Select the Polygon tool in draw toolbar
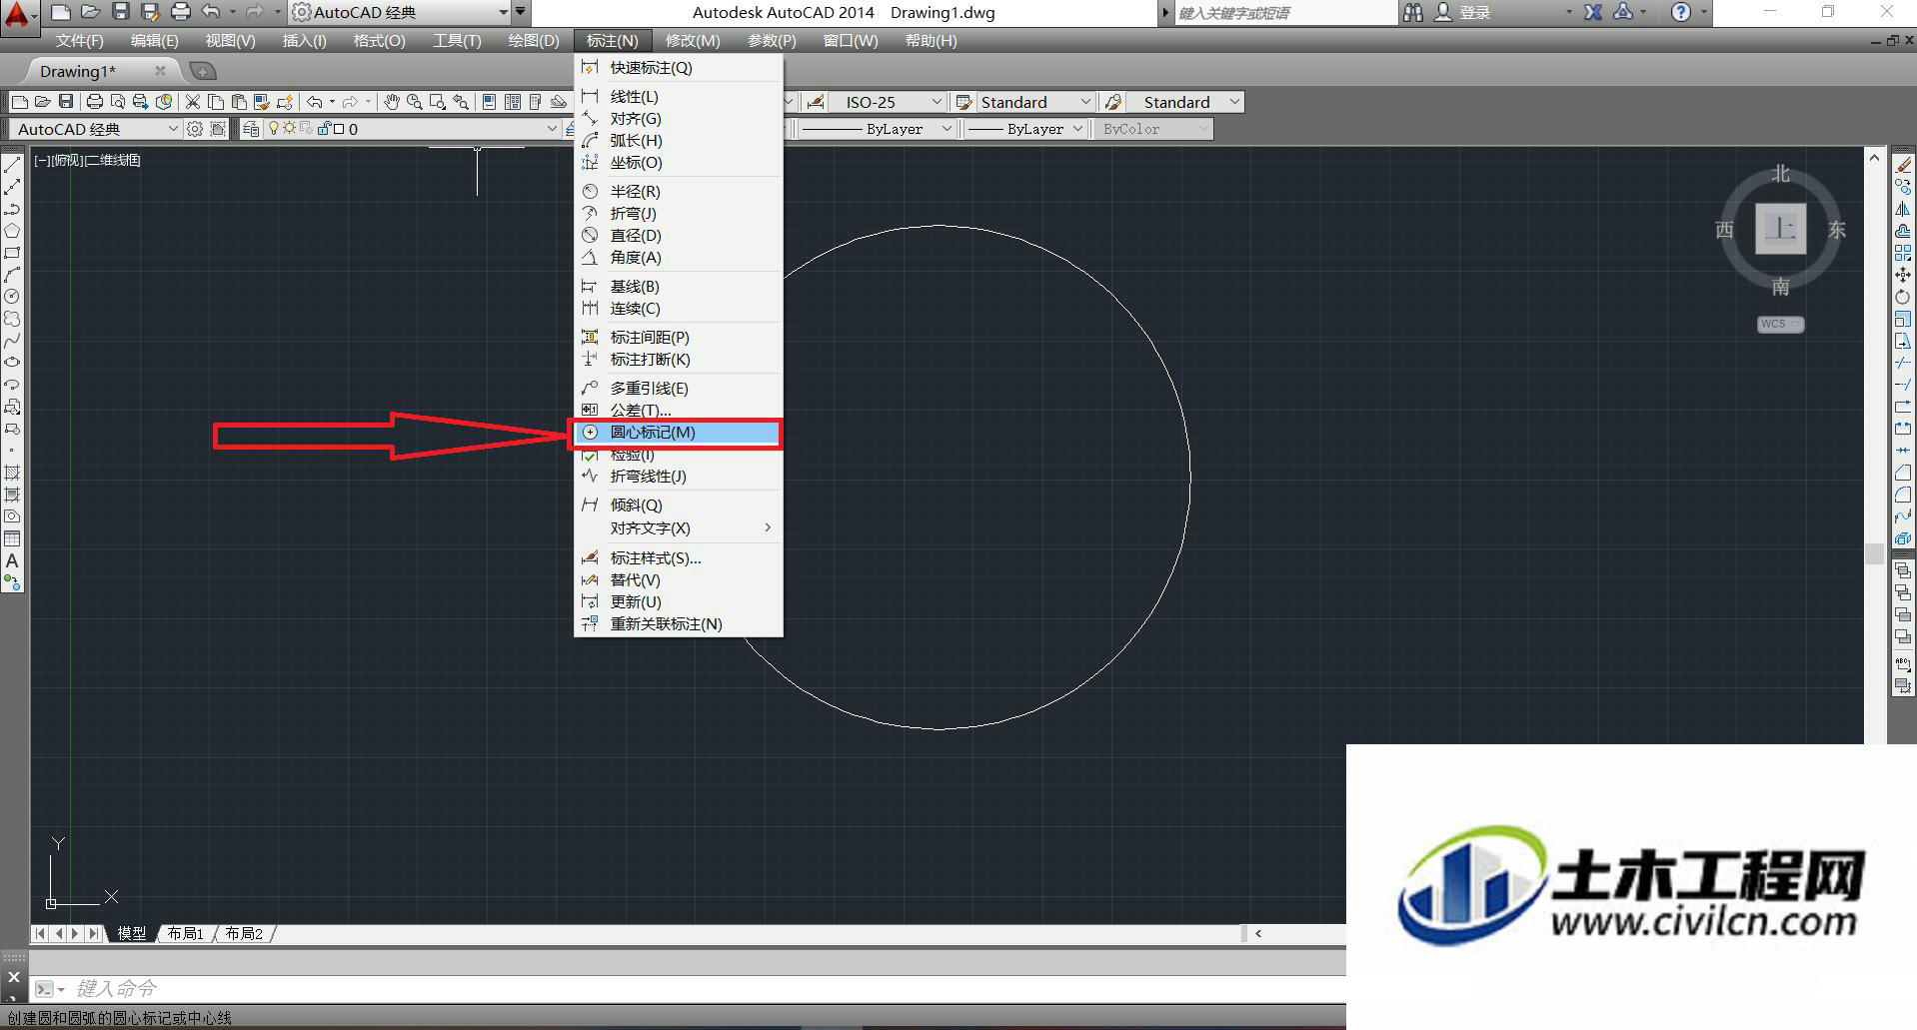Screen dimensions: 1917x1030 coord(12,230)
